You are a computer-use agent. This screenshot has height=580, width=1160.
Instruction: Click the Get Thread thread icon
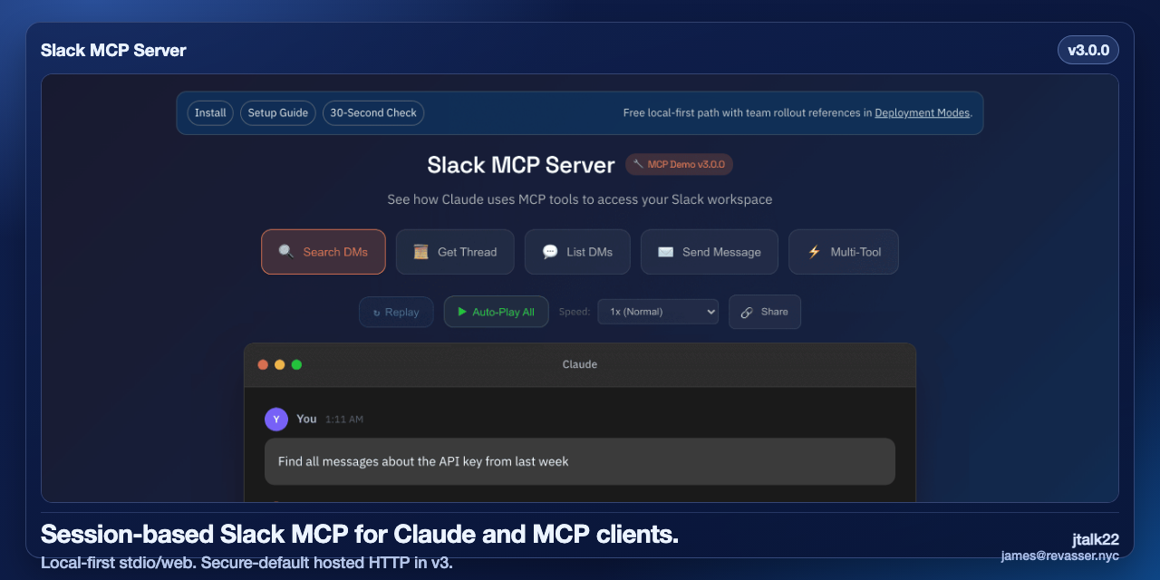420,251
